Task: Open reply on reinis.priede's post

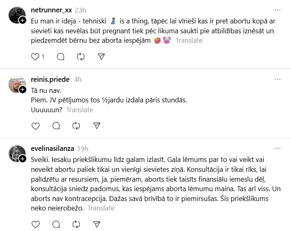Action: pos(56,125)
